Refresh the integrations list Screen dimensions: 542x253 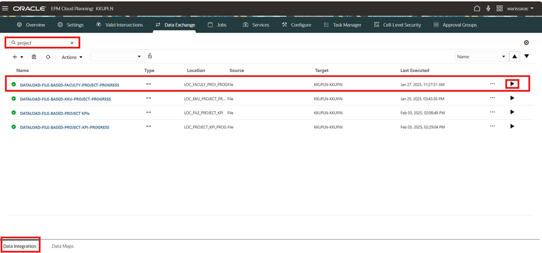48,57
